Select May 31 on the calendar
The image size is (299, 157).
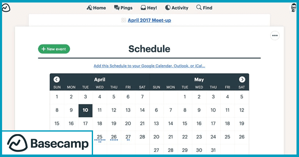[x=213, y=150]
